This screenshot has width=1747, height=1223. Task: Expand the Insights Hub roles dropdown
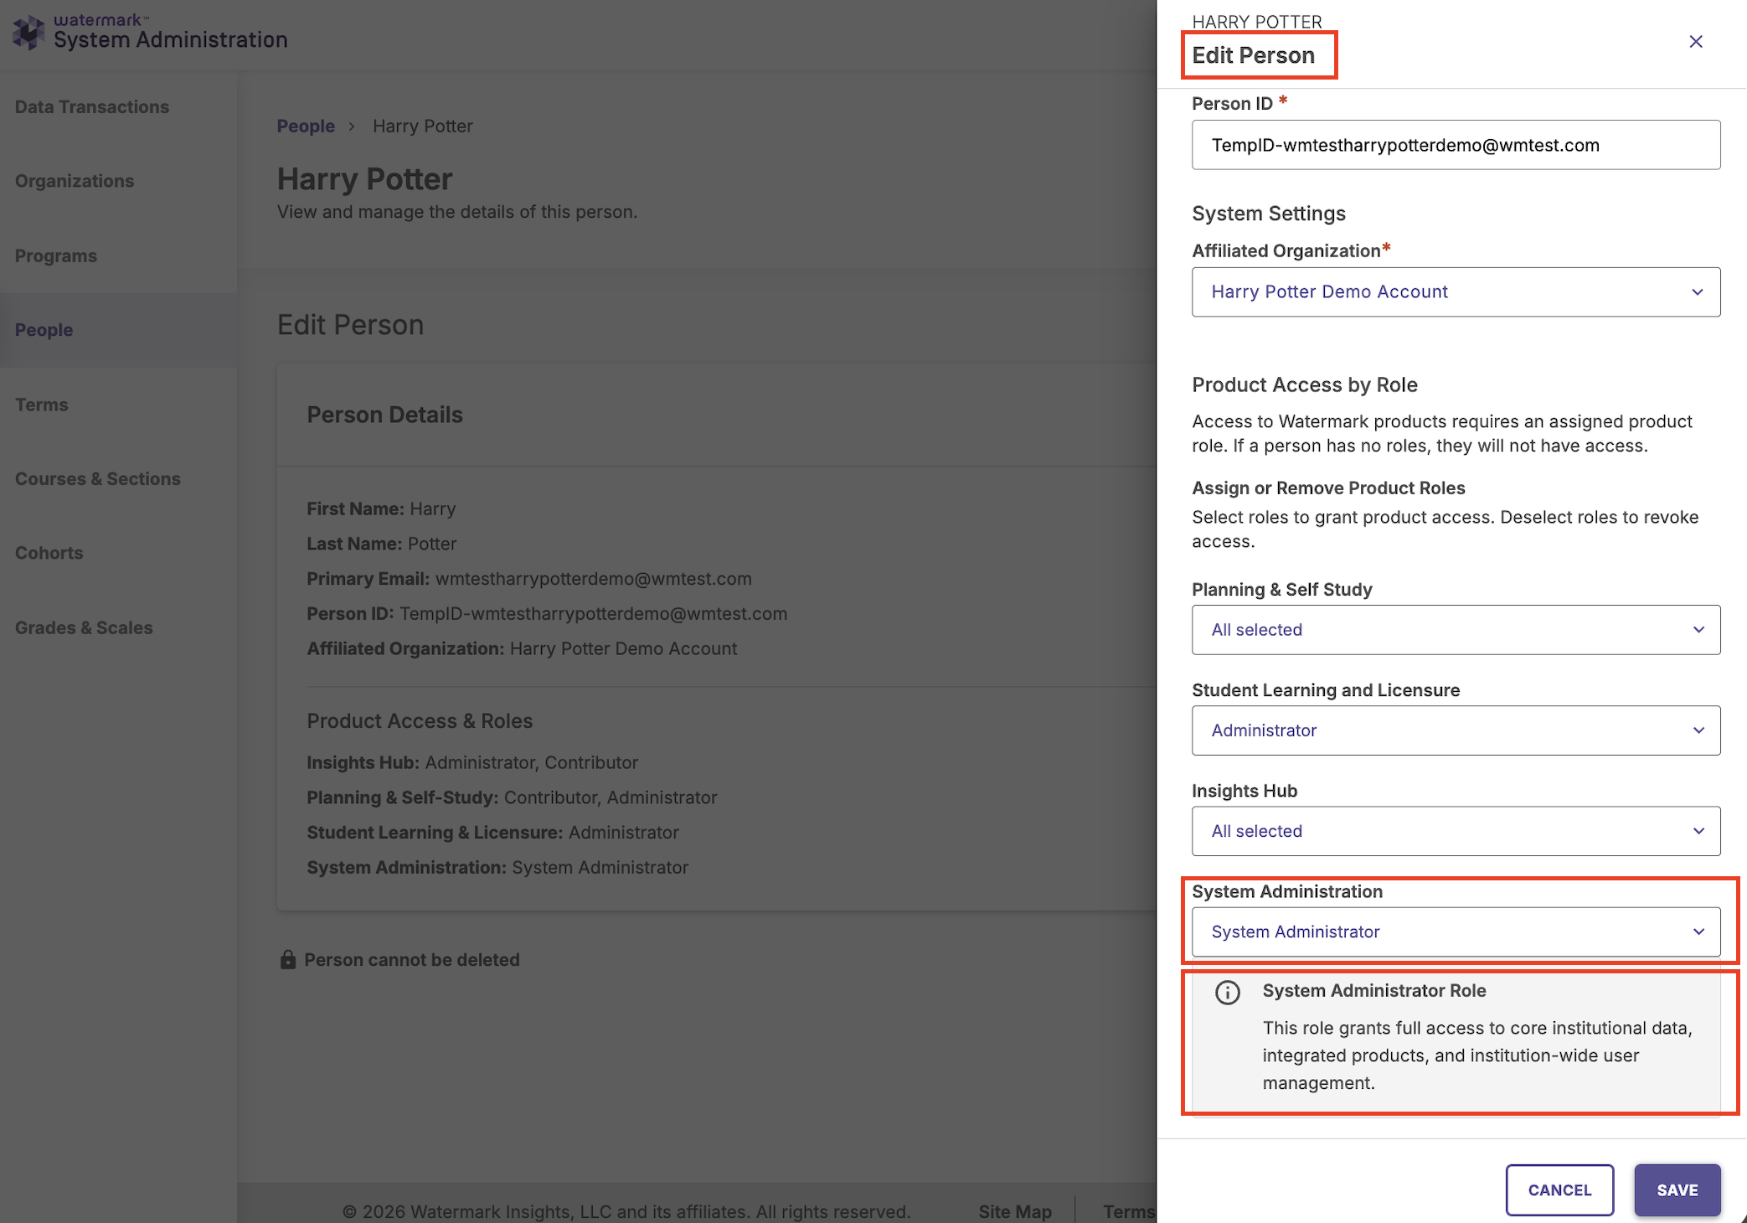(1456, 831)
